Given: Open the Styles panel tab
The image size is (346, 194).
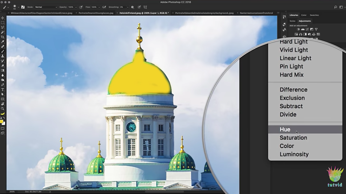Looking at the screenshot, I should [x=293, y=21].
